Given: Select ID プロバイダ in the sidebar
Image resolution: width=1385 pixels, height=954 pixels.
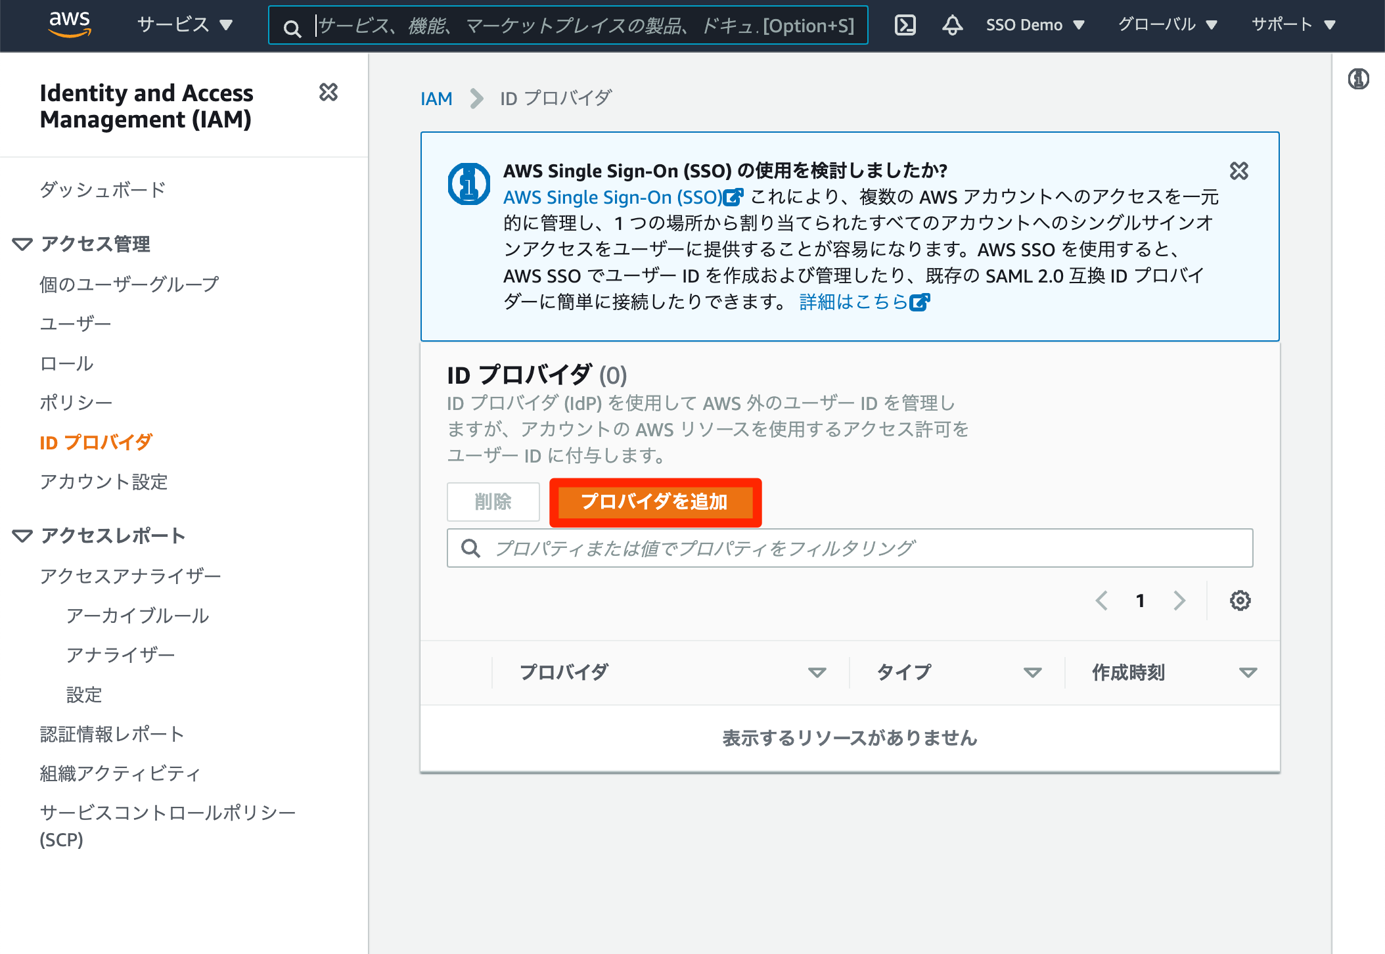Looking at the screenshot, I should point(96,442).
